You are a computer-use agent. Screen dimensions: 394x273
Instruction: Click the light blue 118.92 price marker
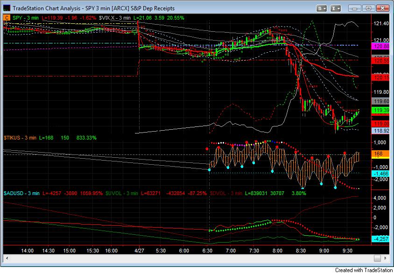click(381, 131)
